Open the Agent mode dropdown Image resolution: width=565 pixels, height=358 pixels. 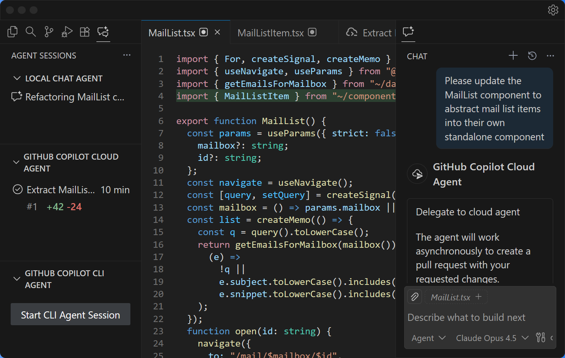point(428,338)
